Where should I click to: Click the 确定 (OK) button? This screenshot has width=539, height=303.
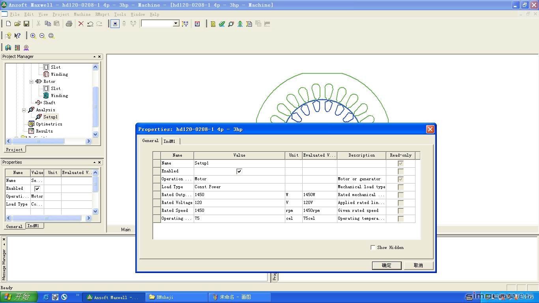coord(386,266)
